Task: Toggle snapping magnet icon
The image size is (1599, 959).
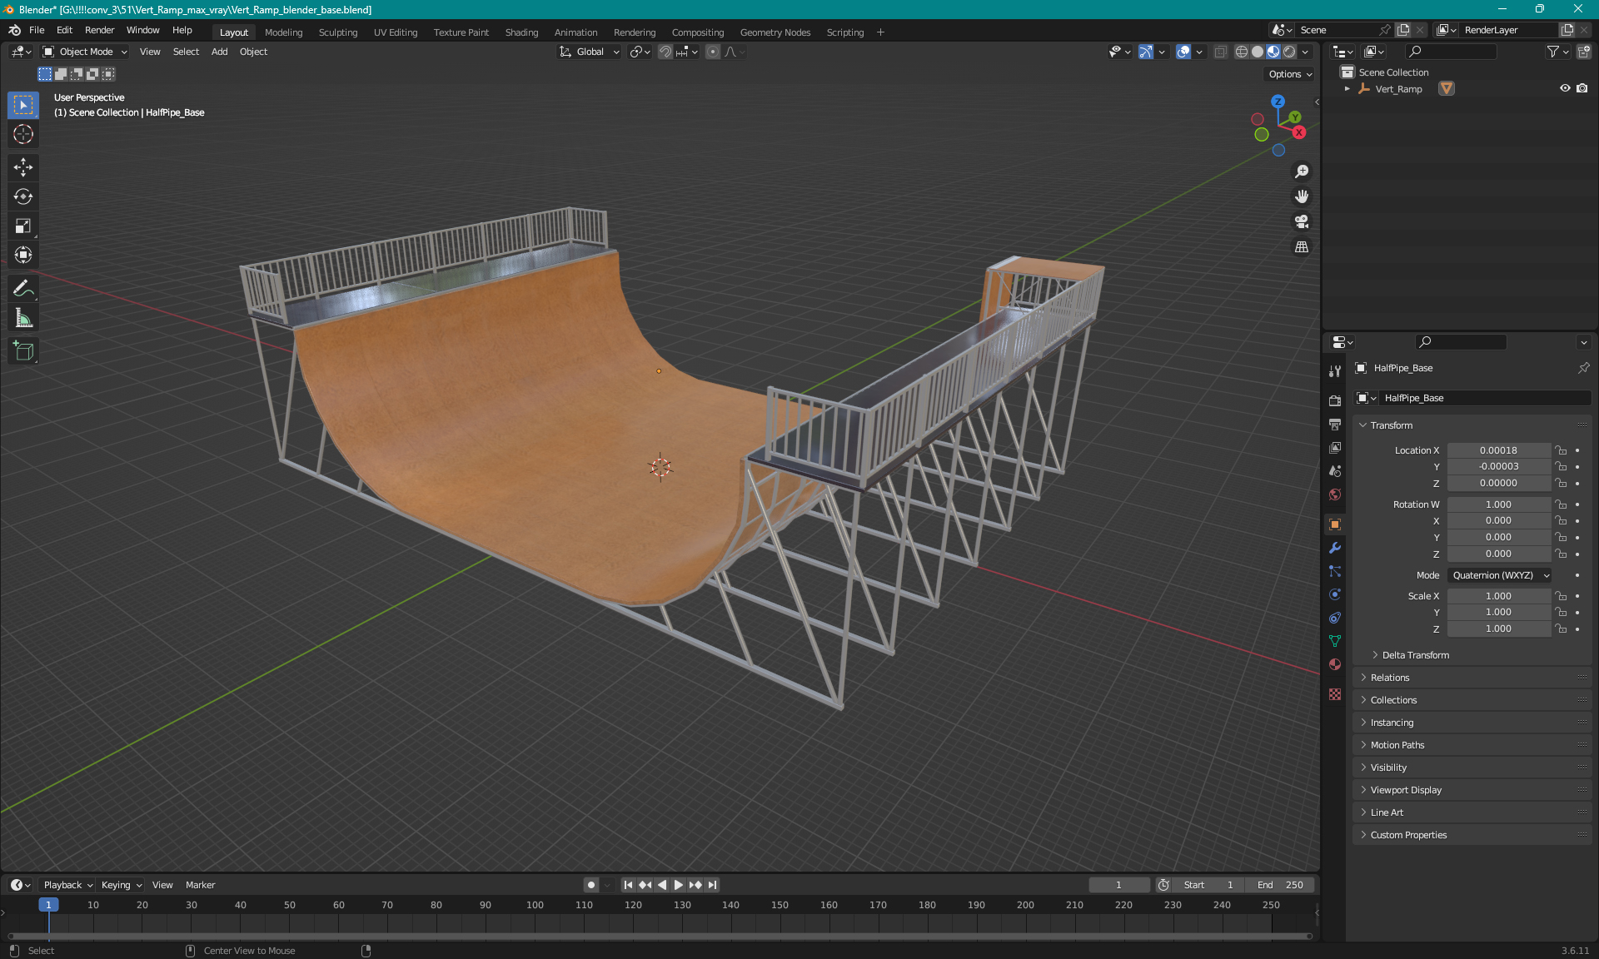Action: pos(665,52)
